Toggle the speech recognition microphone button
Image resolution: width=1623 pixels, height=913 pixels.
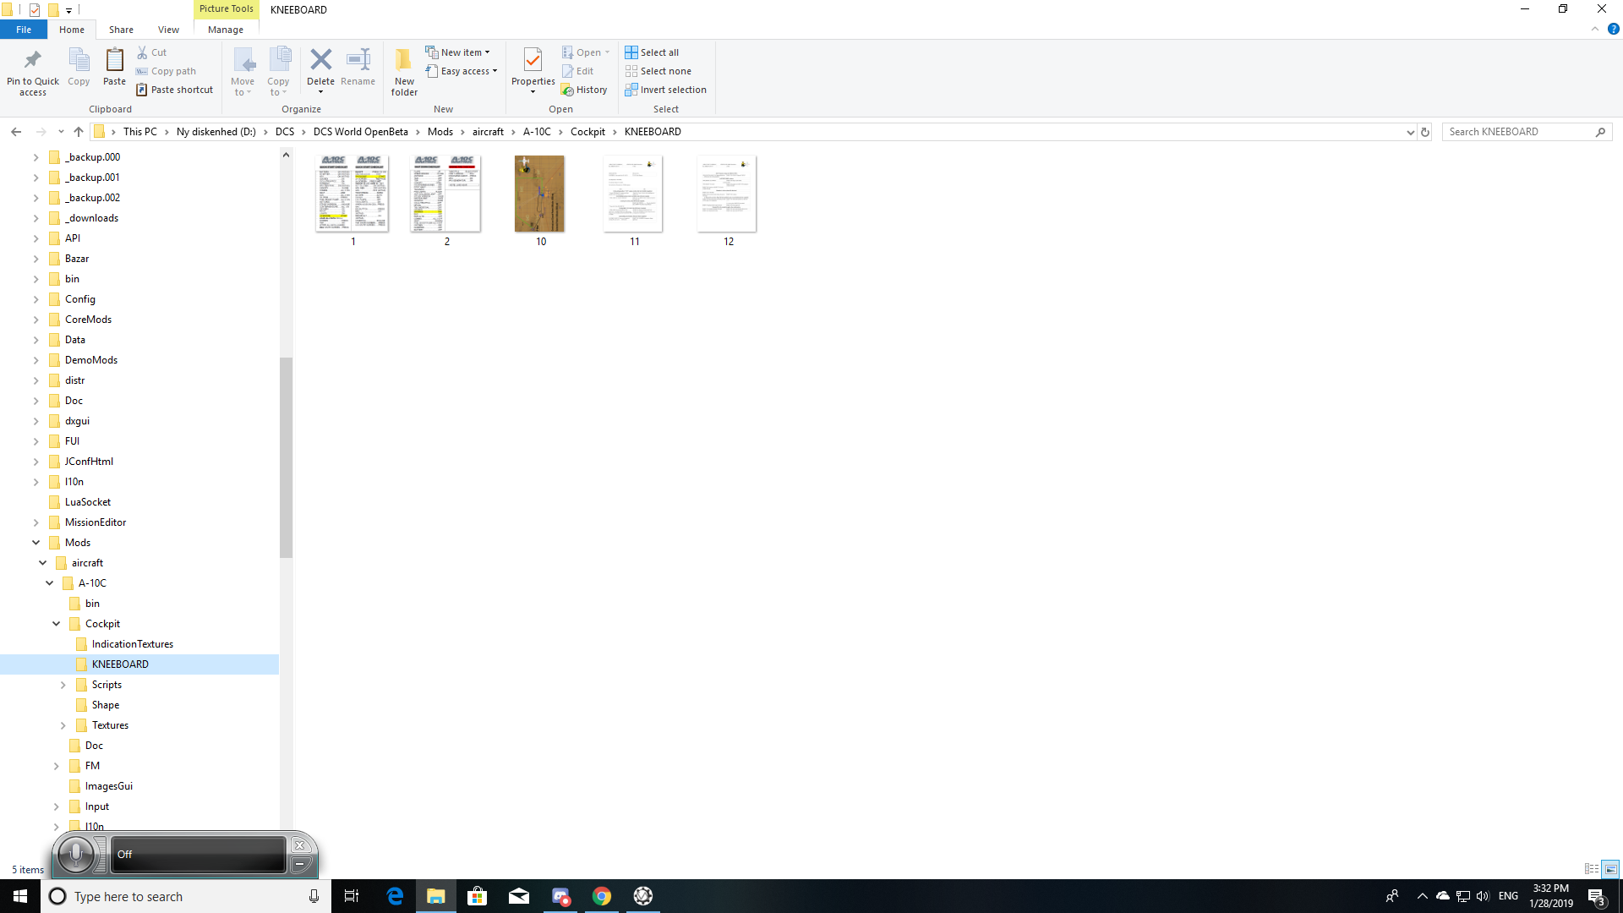point(76,855)
